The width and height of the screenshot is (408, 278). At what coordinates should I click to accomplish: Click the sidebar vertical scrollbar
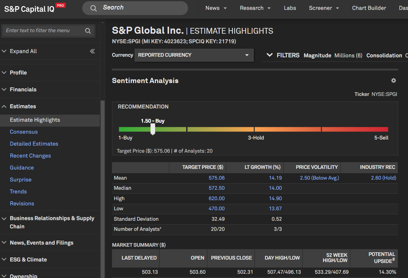point(103,189)
